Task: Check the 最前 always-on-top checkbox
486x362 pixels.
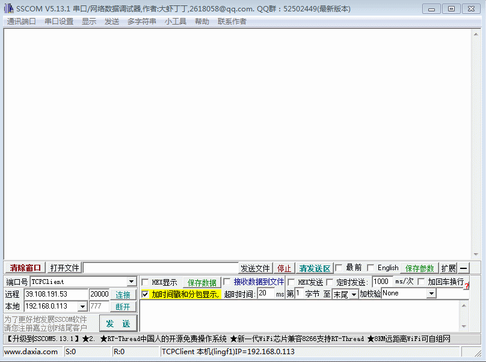Action: 339,268
